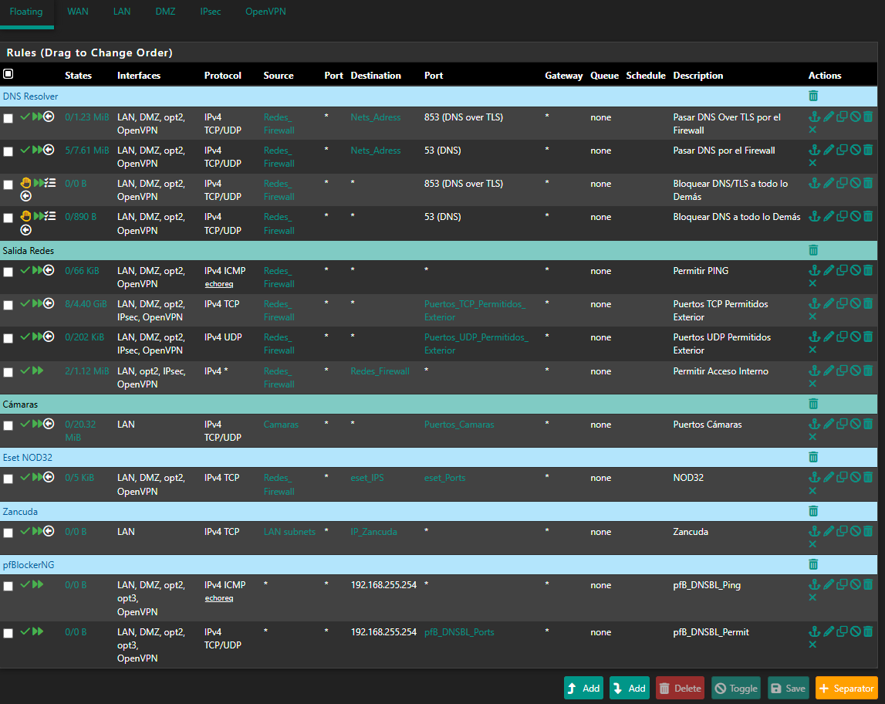
Task: Check the pfB_DNSBL_Ping rule checkbox
Action: (x=8, y=587)
